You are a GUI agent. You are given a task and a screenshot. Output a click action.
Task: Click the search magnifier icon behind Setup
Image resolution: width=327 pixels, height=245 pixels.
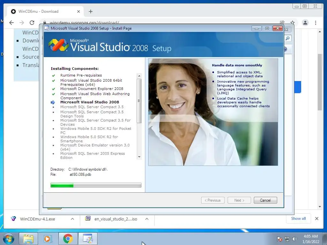[288, 38]
